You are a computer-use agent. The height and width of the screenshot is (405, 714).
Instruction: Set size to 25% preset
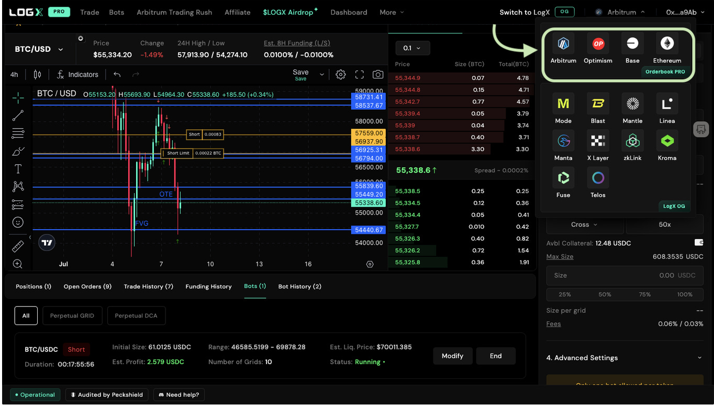point(565,295)
